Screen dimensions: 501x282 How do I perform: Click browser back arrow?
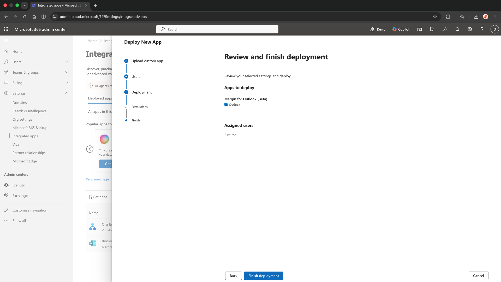pyautogui.click(x=6, y=17)
